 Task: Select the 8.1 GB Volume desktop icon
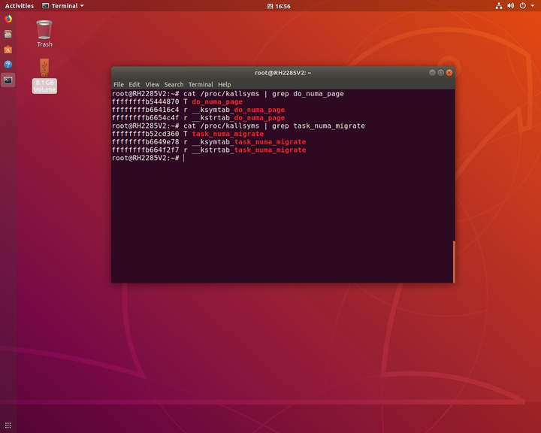44,76
